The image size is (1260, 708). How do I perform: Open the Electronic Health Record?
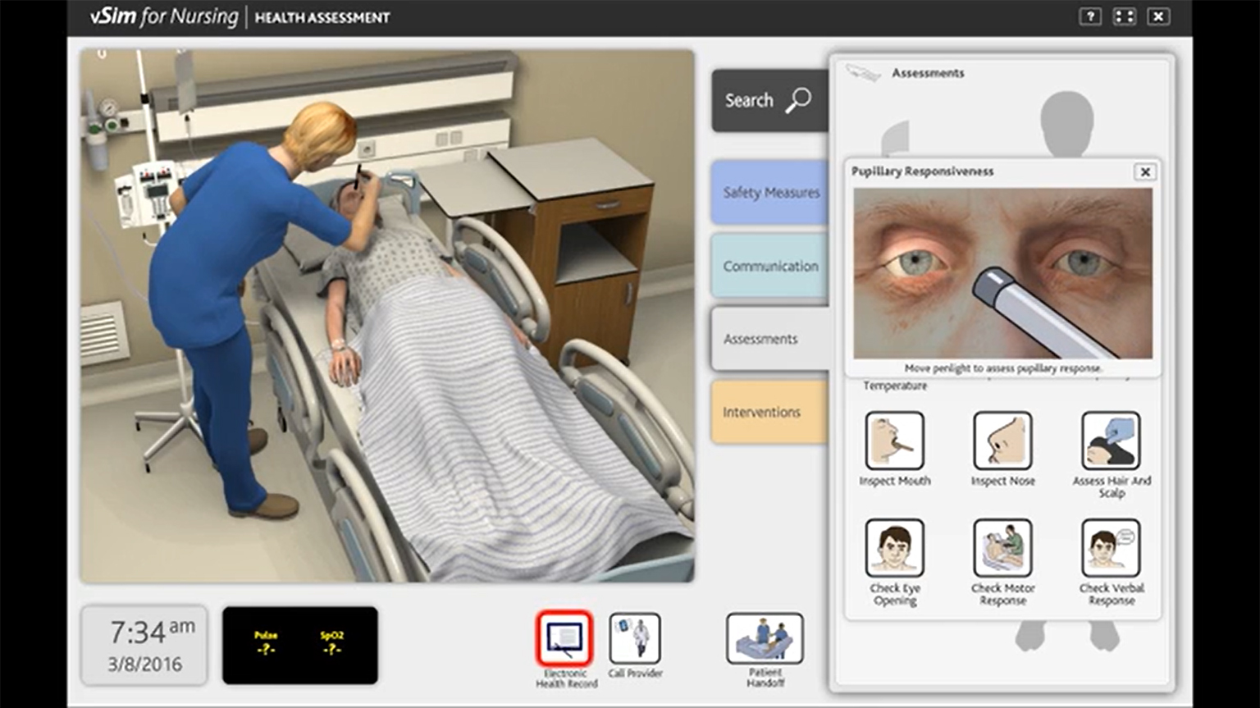pos(564,638)
